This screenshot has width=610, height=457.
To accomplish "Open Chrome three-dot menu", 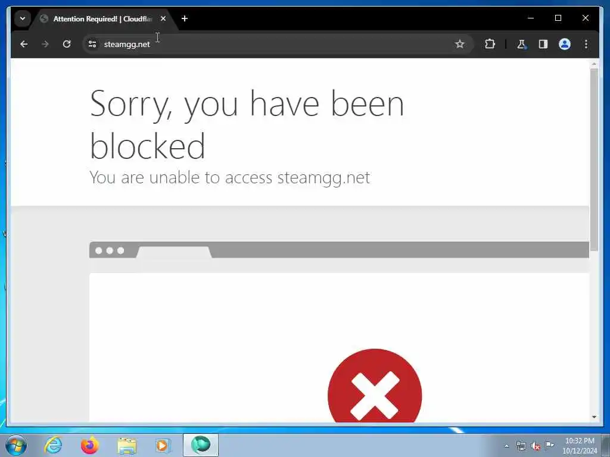I will click(586, 44).
